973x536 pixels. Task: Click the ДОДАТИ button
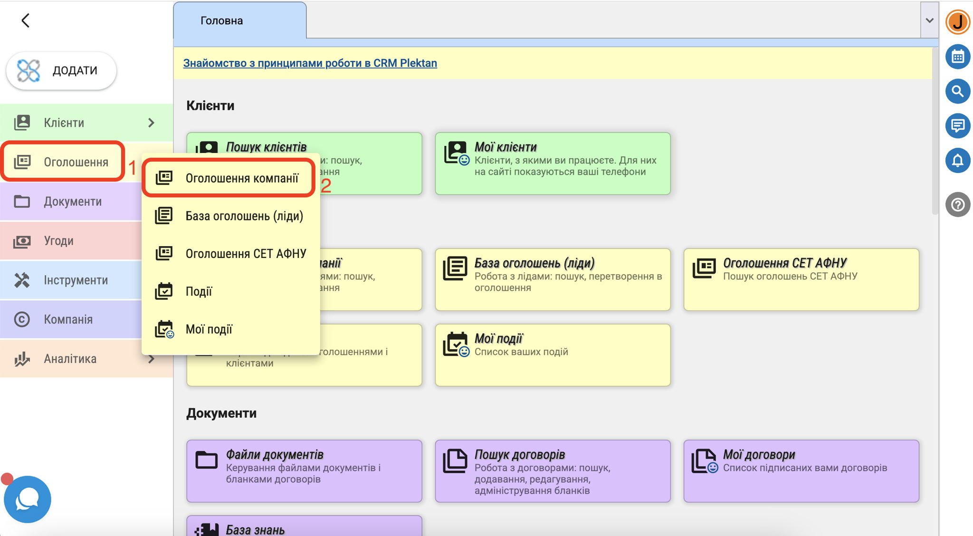(61, 70)
